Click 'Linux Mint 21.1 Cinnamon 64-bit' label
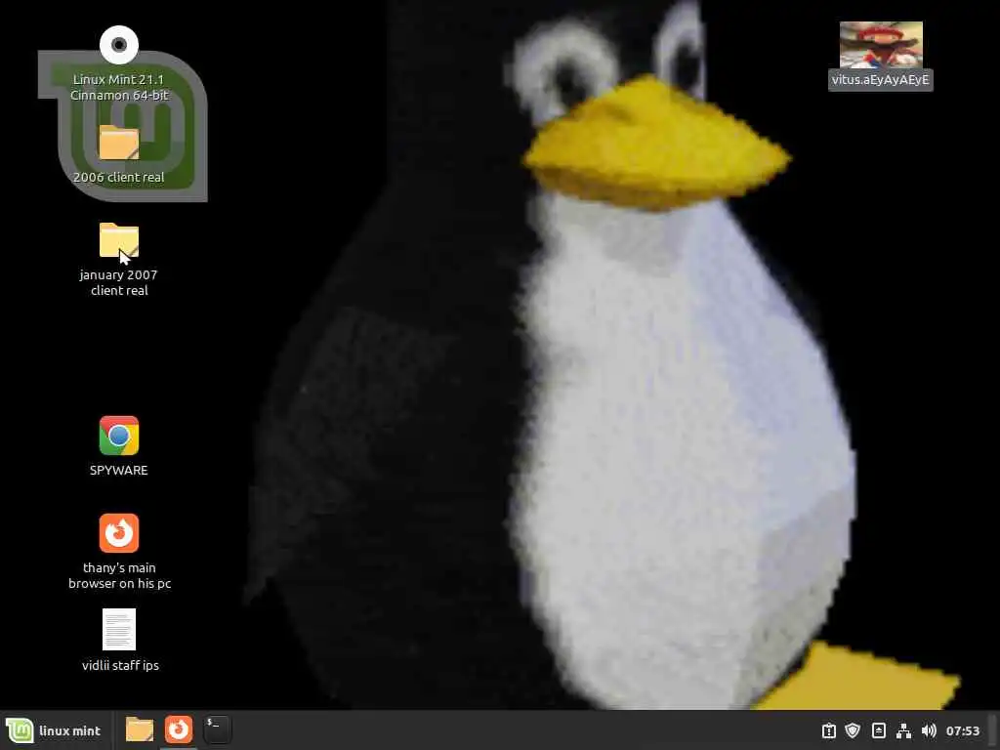 pos(119,87)
